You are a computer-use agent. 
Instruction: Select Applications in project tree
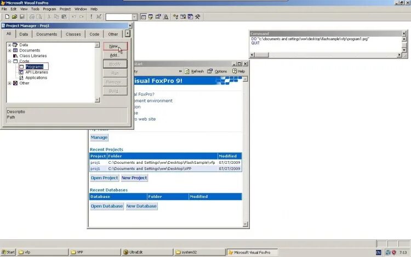coord(36,78)
